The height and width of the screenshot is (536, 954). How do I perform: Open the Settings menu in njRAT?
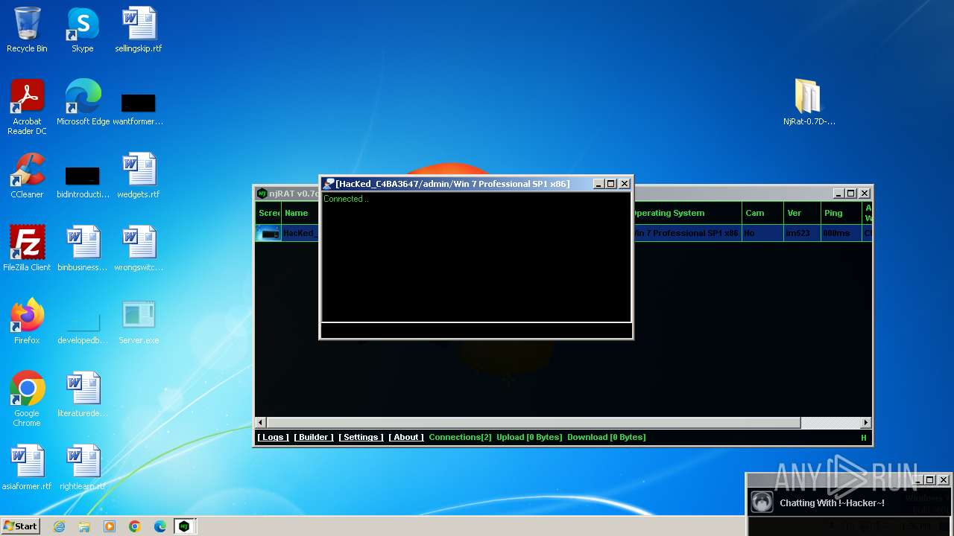(361, 437)
